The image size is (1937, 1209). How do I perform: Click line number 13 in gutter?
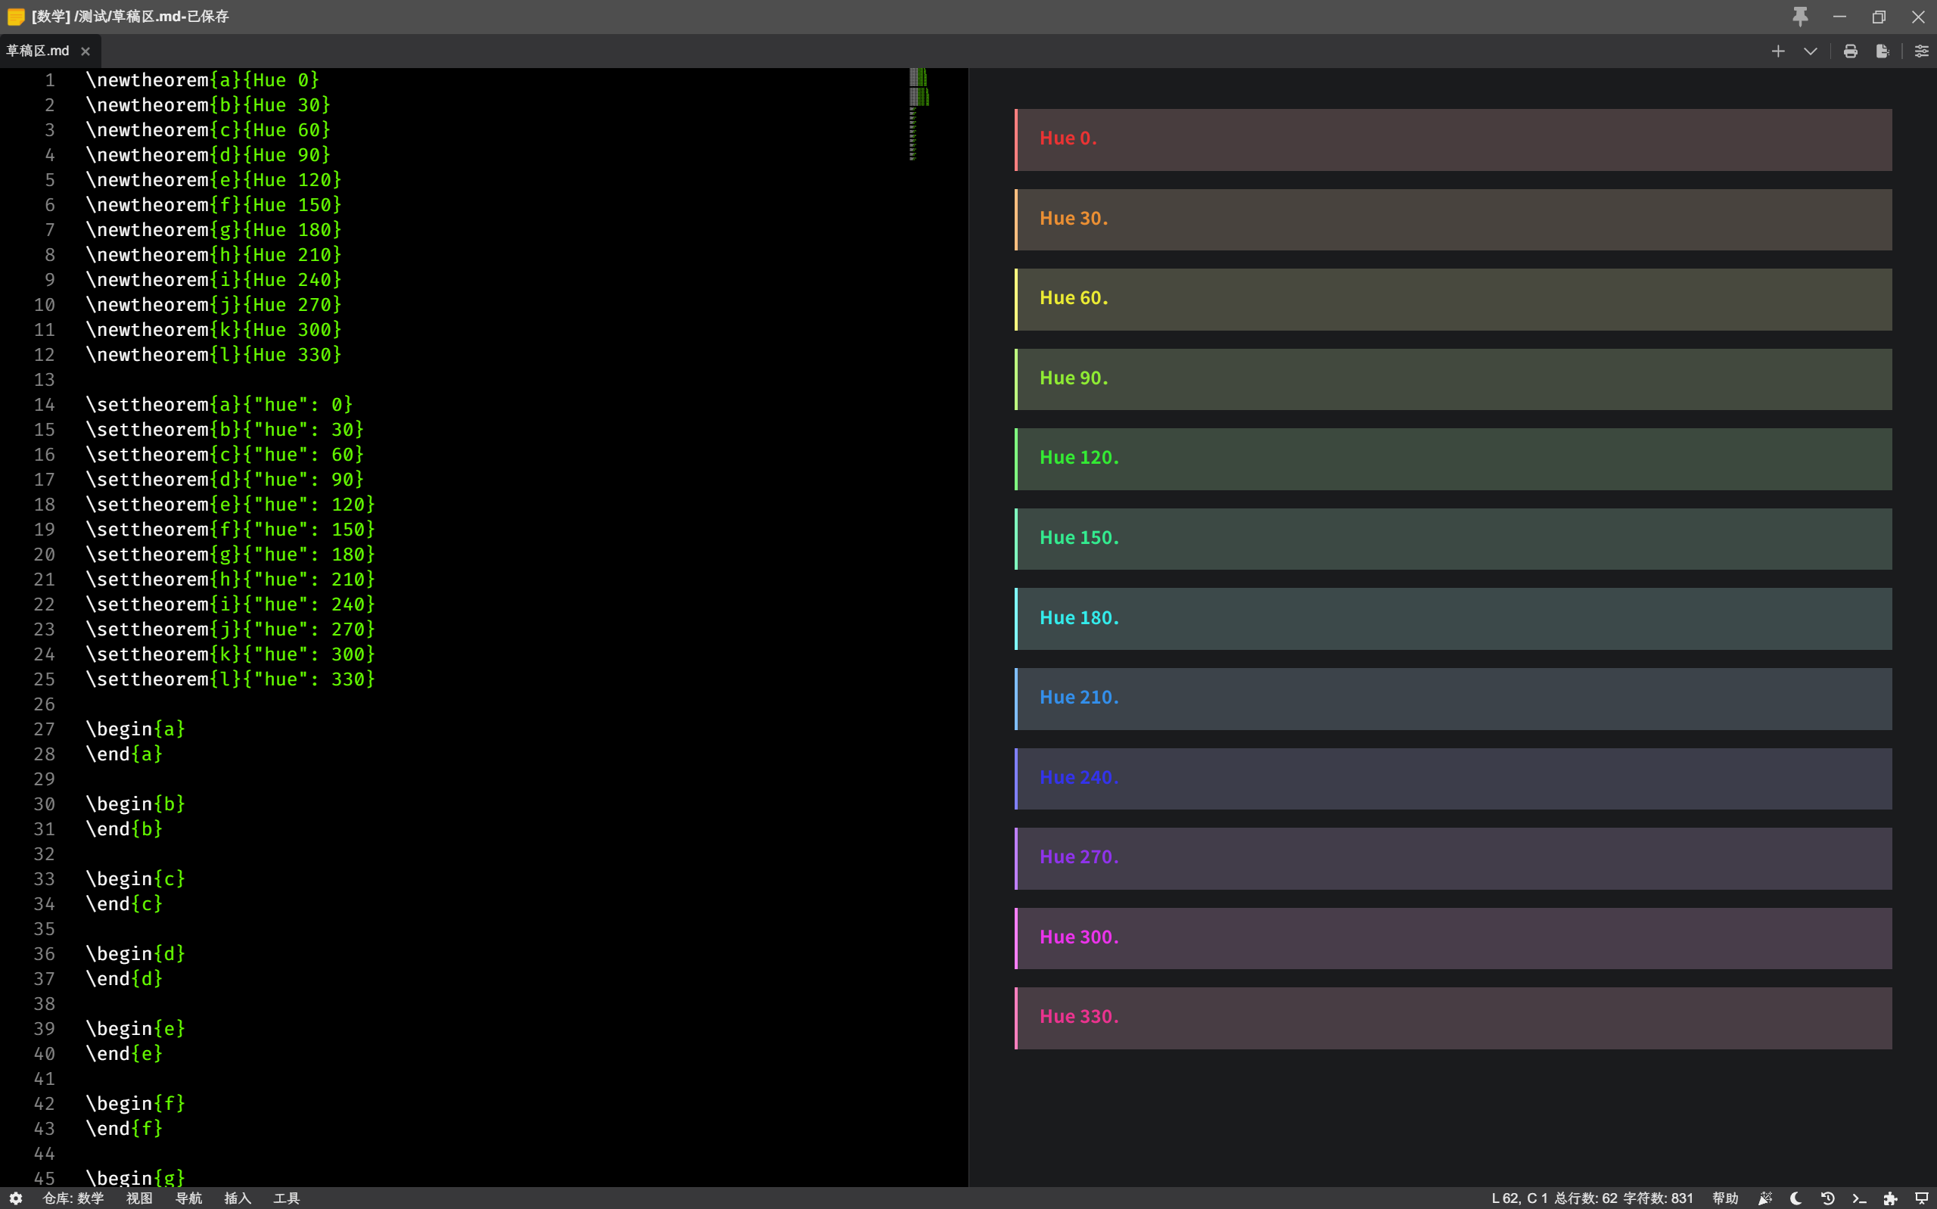[x=45, y=380]
